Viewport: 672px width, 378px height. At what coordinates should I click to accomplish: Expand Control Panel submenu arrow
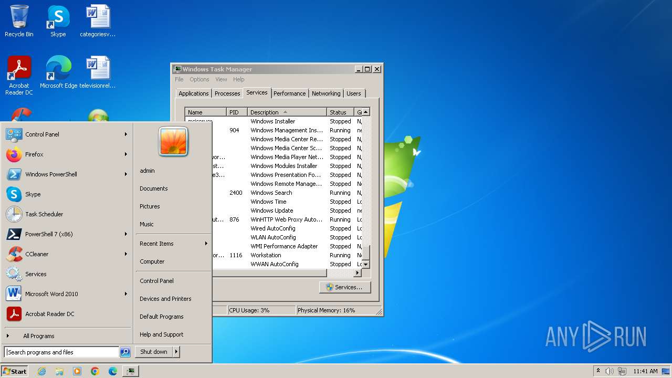tap(126, 134)
